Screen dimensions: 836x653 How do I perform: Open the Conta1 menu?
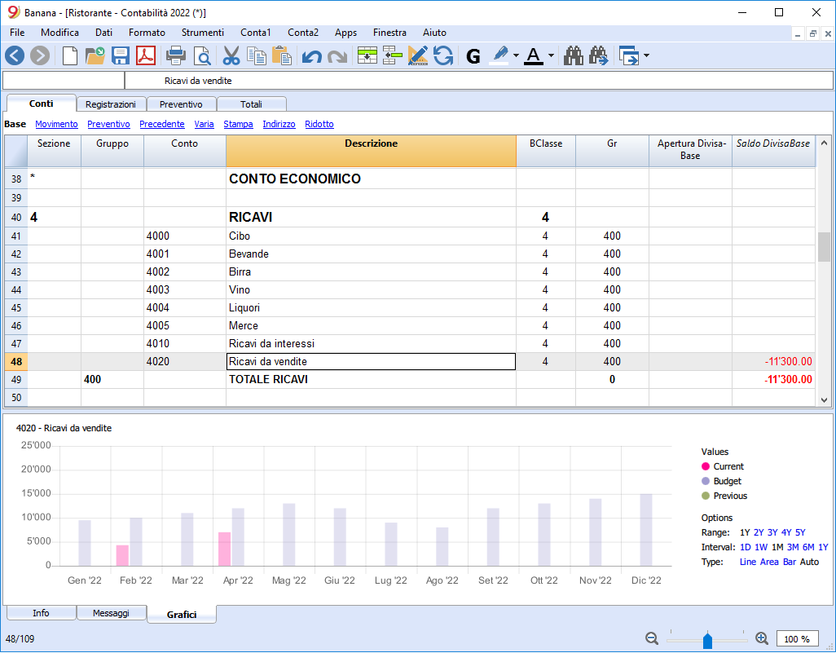pos(255,33)
